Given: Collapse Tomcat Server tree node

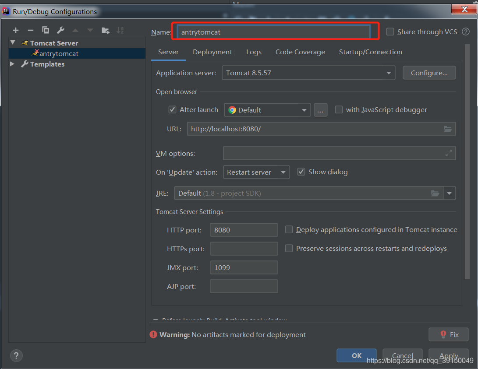Looking at the screenshot, I should tap(13, 42).
